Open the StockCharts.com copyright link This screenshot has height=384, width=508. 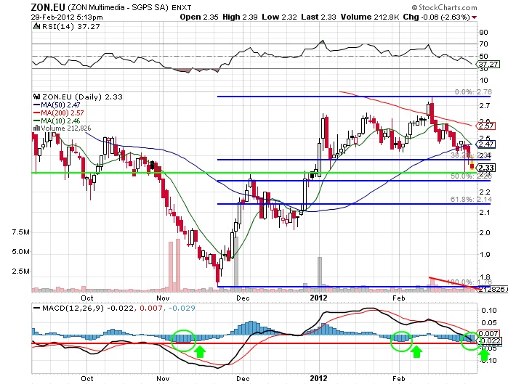coord(444,7)
